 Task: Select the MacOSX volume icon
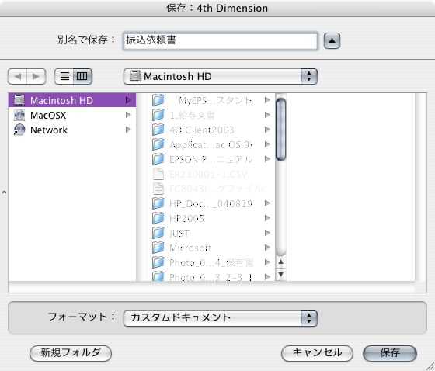[19, 115]
